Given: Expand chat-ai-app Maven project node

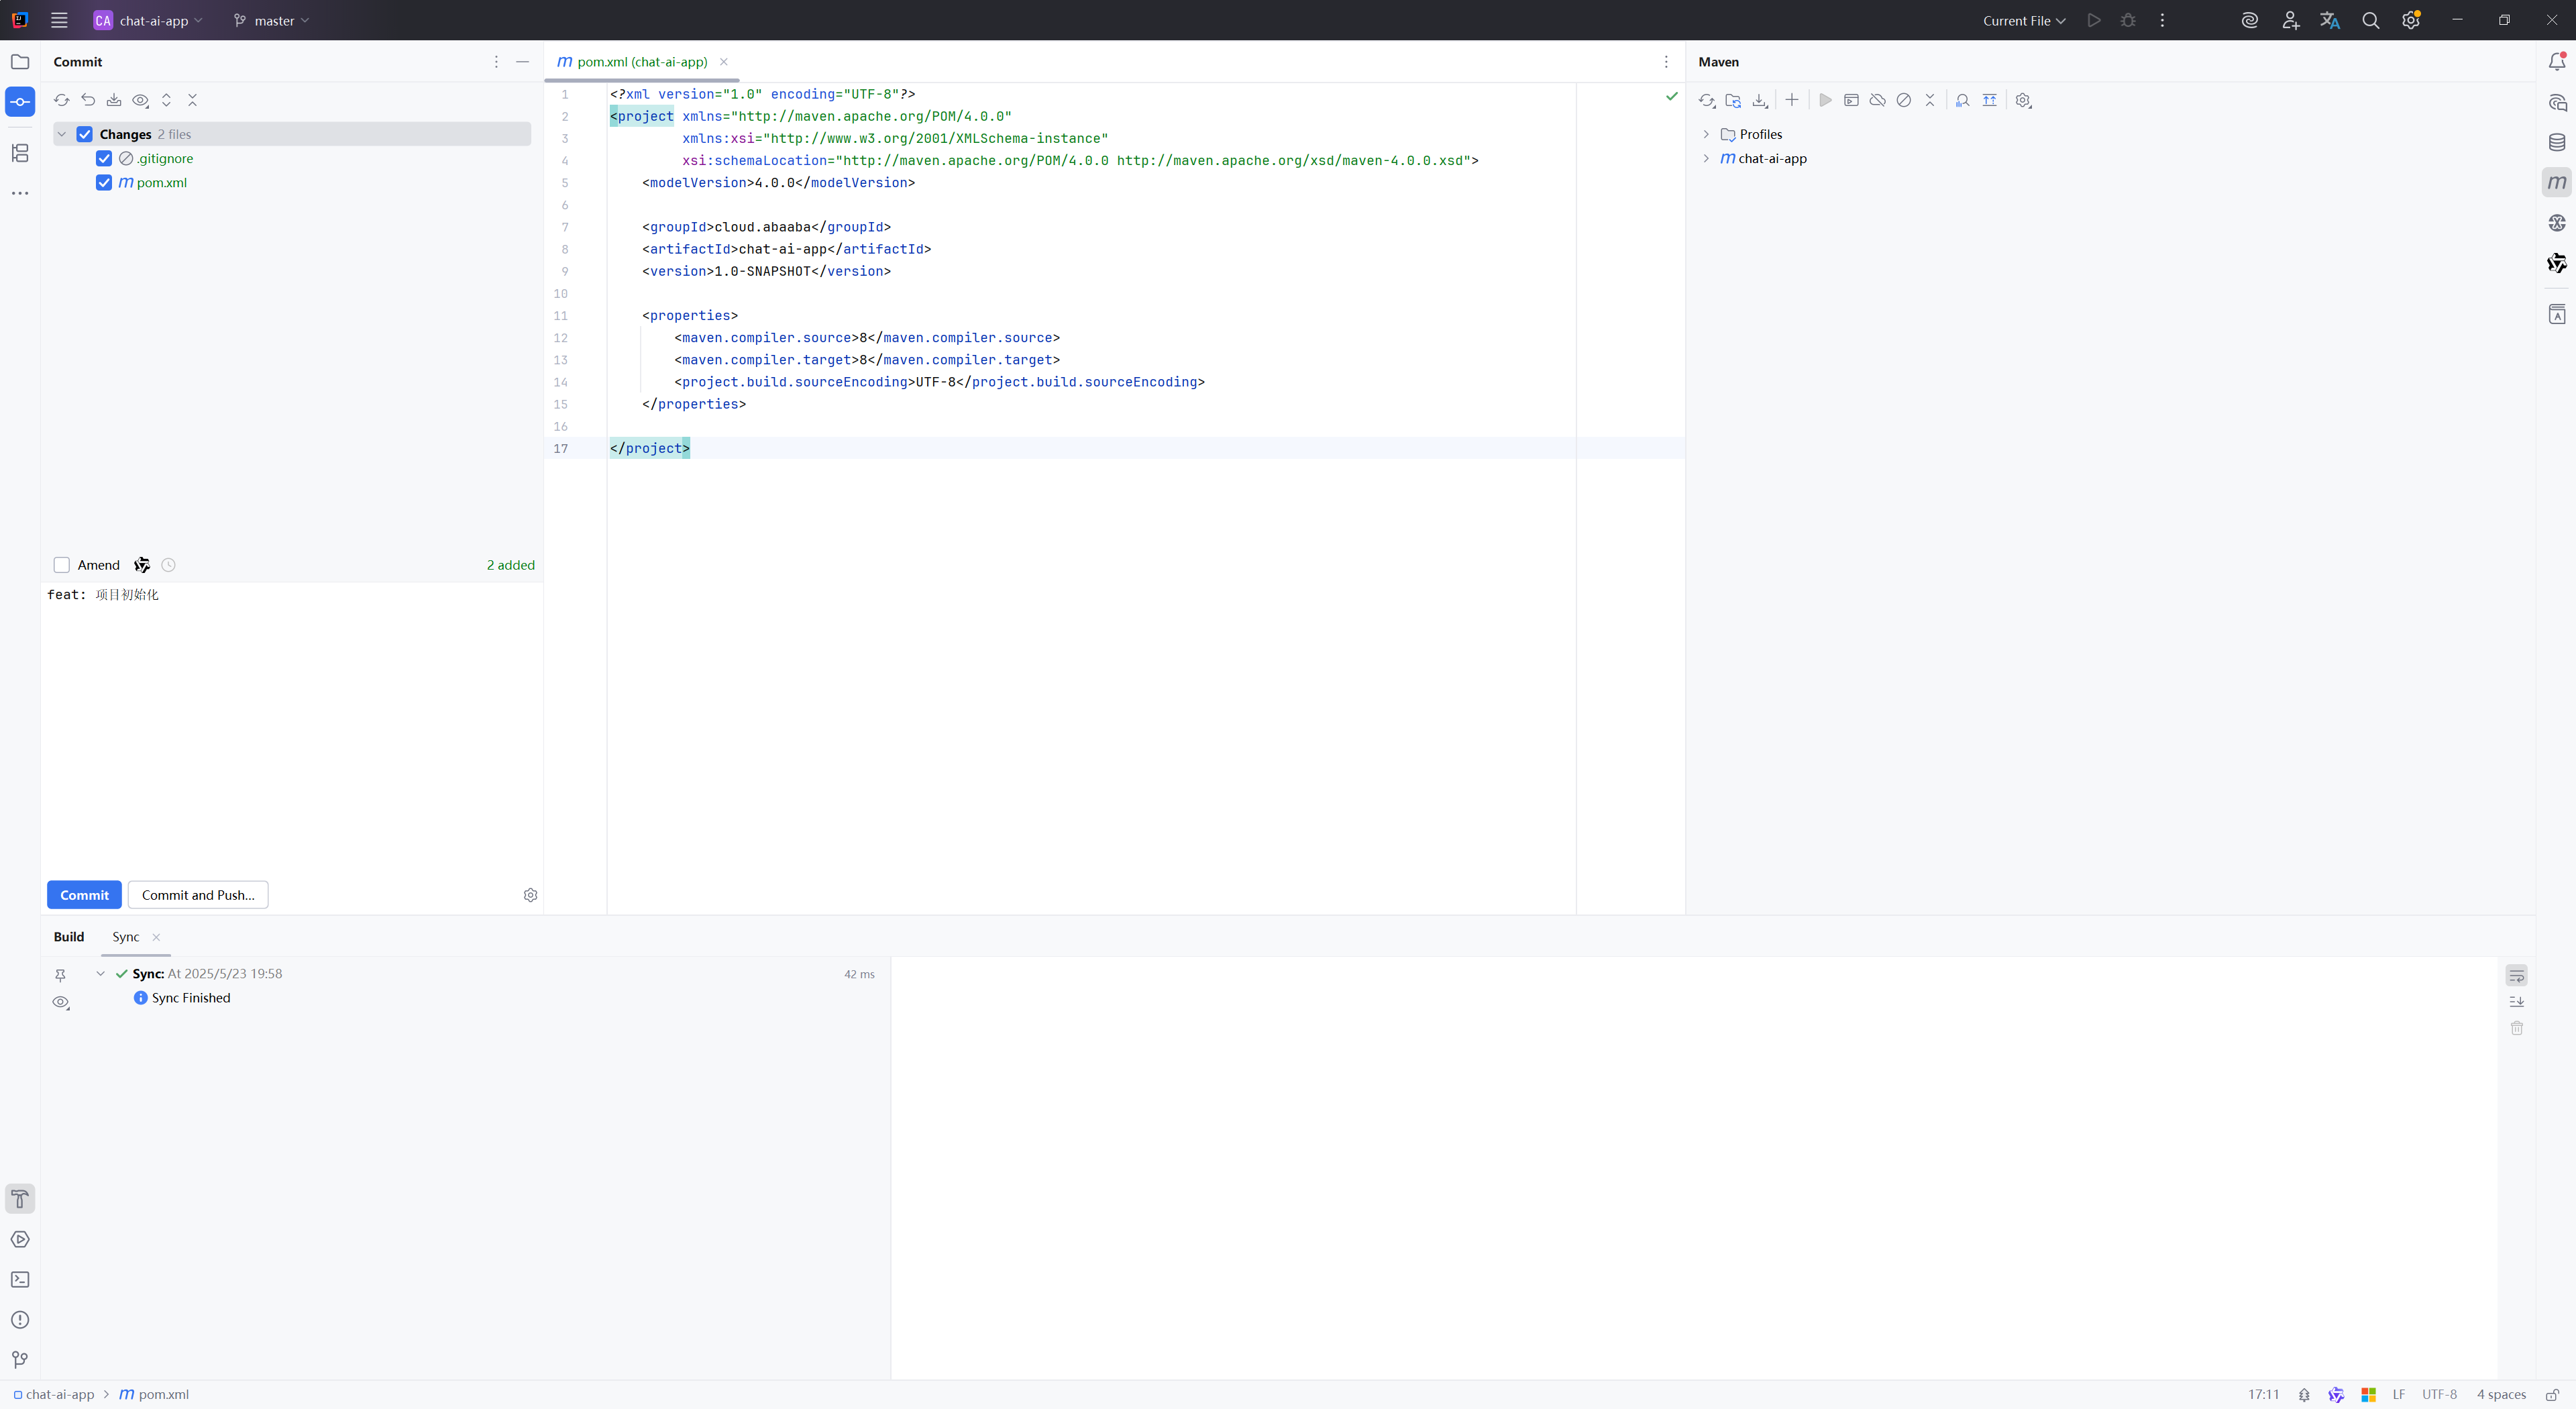Looking at the screenshot, I should click(x=1706, y=158).
